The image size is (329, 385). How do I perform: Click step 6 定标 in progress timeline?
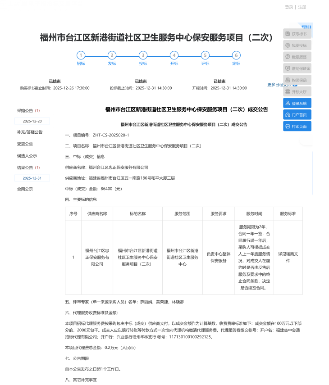236,55
